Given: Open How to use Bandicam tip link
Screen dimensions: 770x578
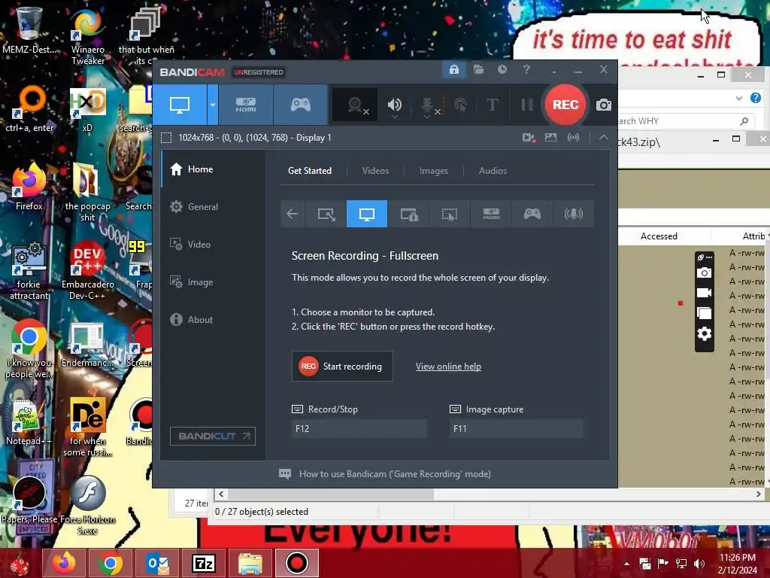Looking at the screenshot, I should [x=385, y=474].
